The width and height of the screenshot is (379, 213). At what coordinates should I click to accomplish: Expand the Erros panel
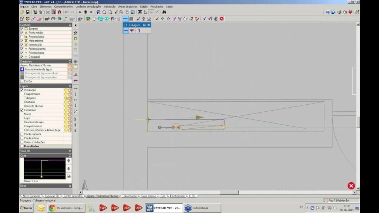tap(70, 186)
